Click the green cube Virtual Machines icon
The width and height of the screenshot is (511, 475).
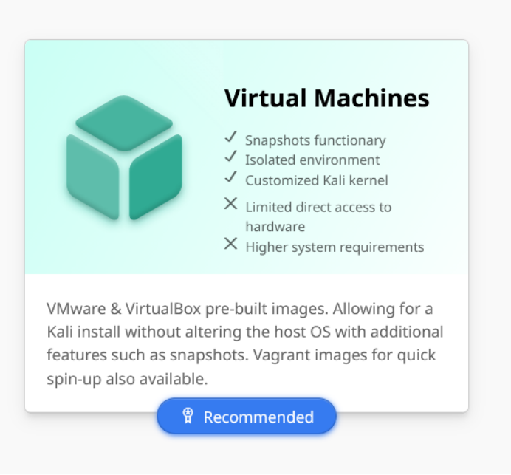(124, 158)
